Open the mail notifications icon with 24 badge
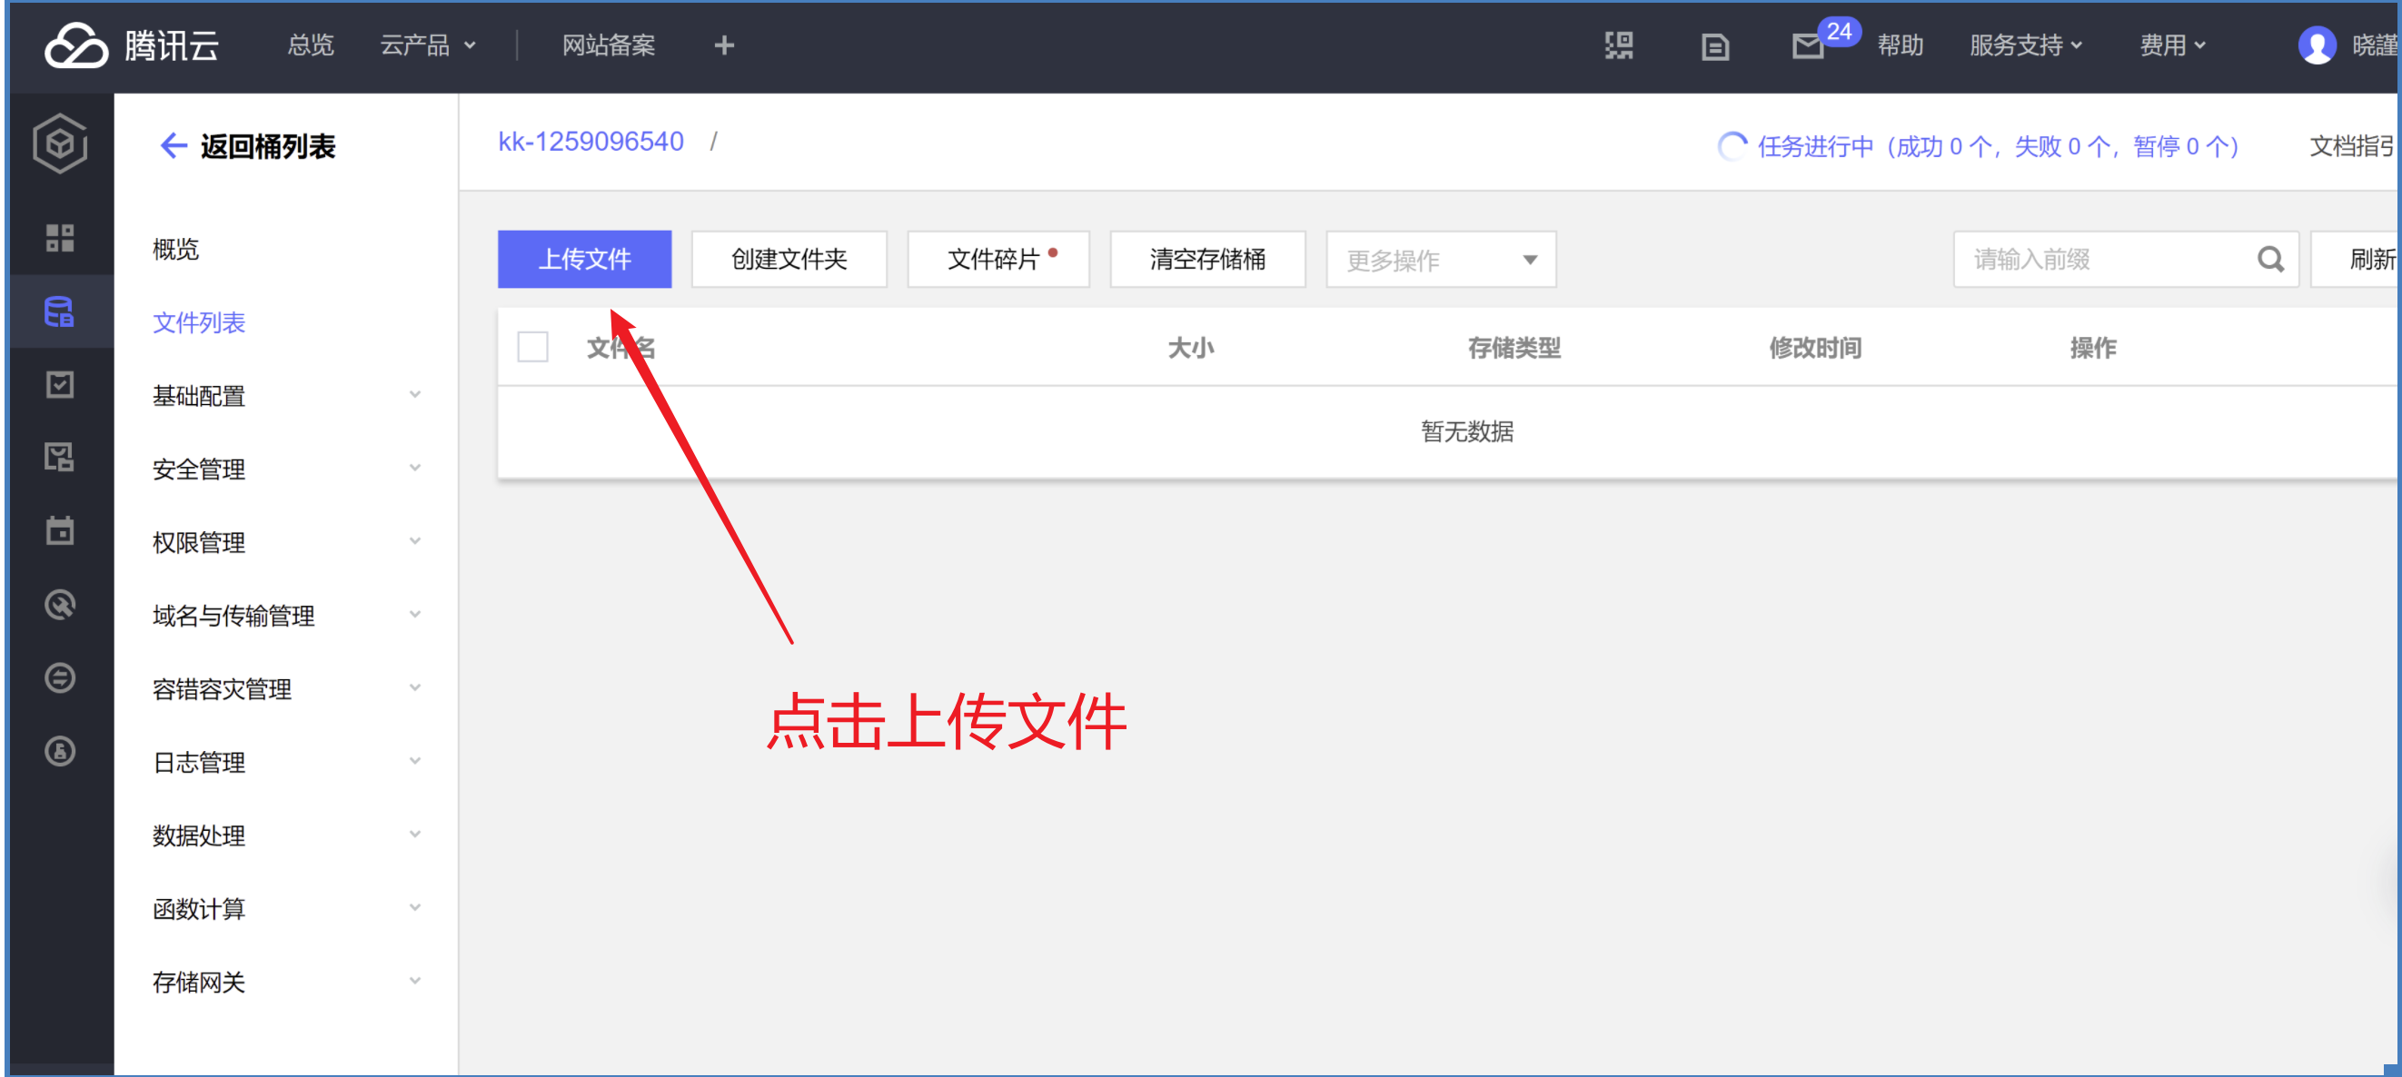2402x1077 pixels. pos(1808,44)
